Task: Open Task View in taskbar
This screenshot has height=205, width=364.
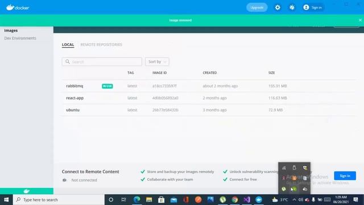Action: click(x=124, y=200)
